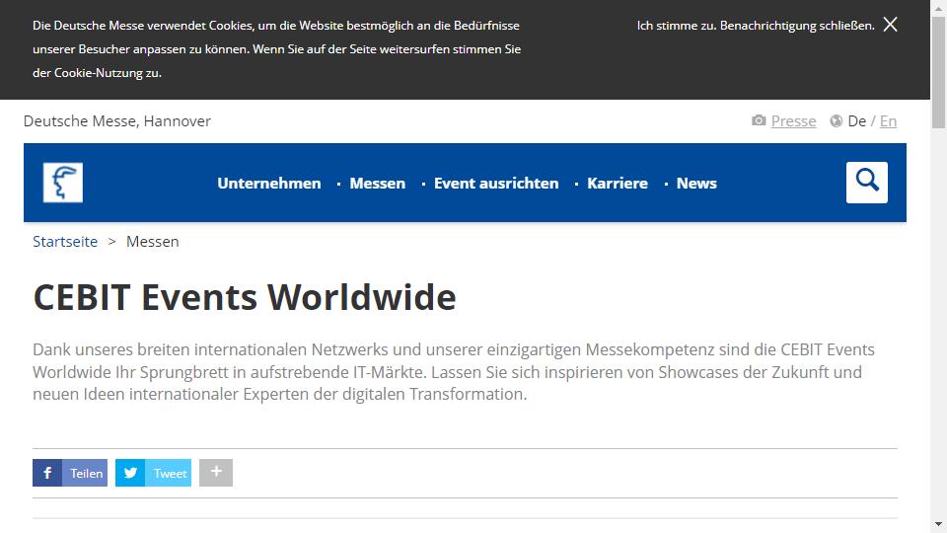This screenshot has width=947, height=533.
Task: Click the Deutsche Messe Hermes head logo
Action: pyautogui.click(x=63, y=183)
